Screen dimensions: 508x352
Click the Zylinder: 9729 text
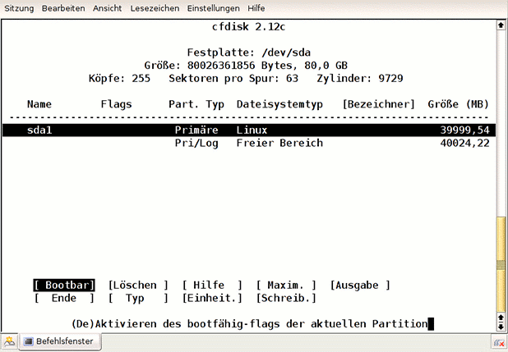[360, 78]
